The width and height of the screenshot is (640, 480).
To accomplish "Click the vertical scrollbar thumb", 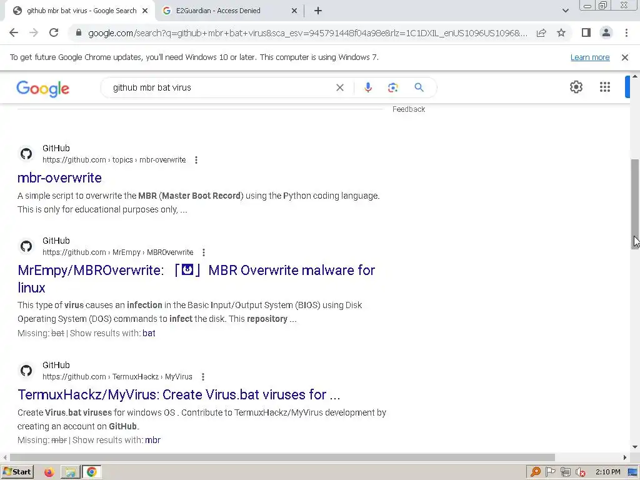I will [x=635, y=204].
